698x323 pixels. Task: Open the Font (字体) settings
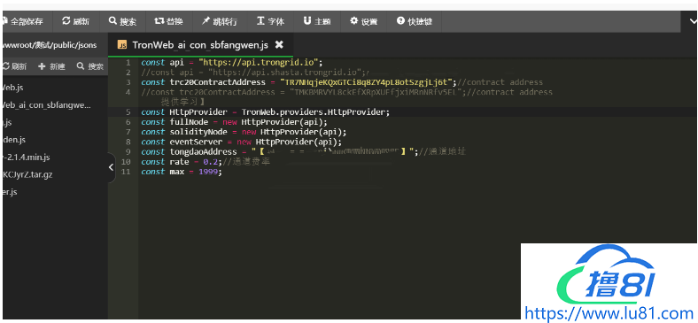(270, 21)
